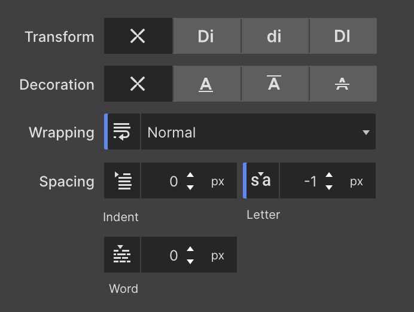414x312 pixels.
Task: Decrease Indent value with down arrow
Action: pos(190,188)
